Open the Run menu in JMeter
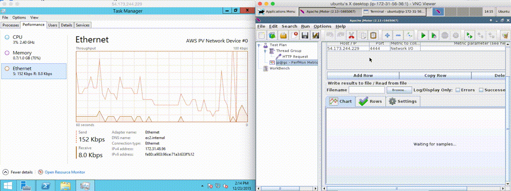The height and width of the screenshot is (191, 511). pyautogui.click(x=305, y=26)
